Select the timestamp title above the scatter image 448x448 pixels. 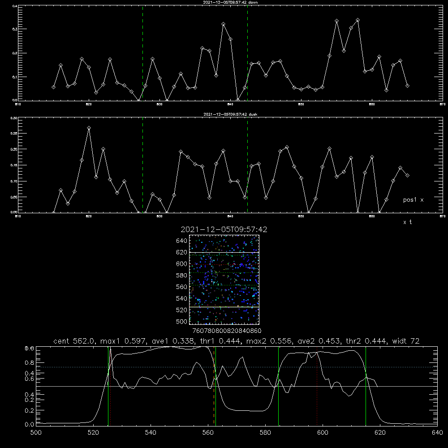pos(224,229)
